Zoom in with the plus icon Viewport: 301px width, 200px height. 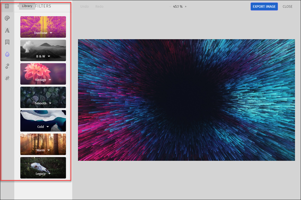pos(186,6)
